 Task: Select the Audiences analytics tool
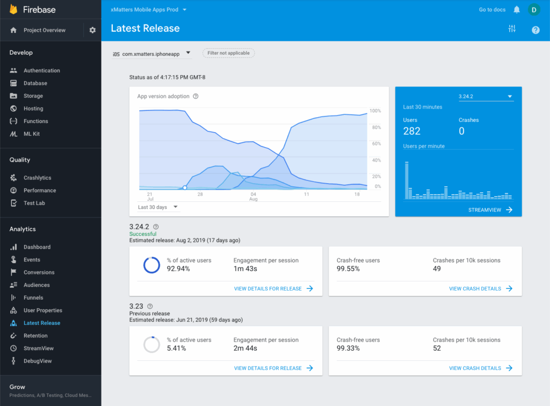click(37, 285)
